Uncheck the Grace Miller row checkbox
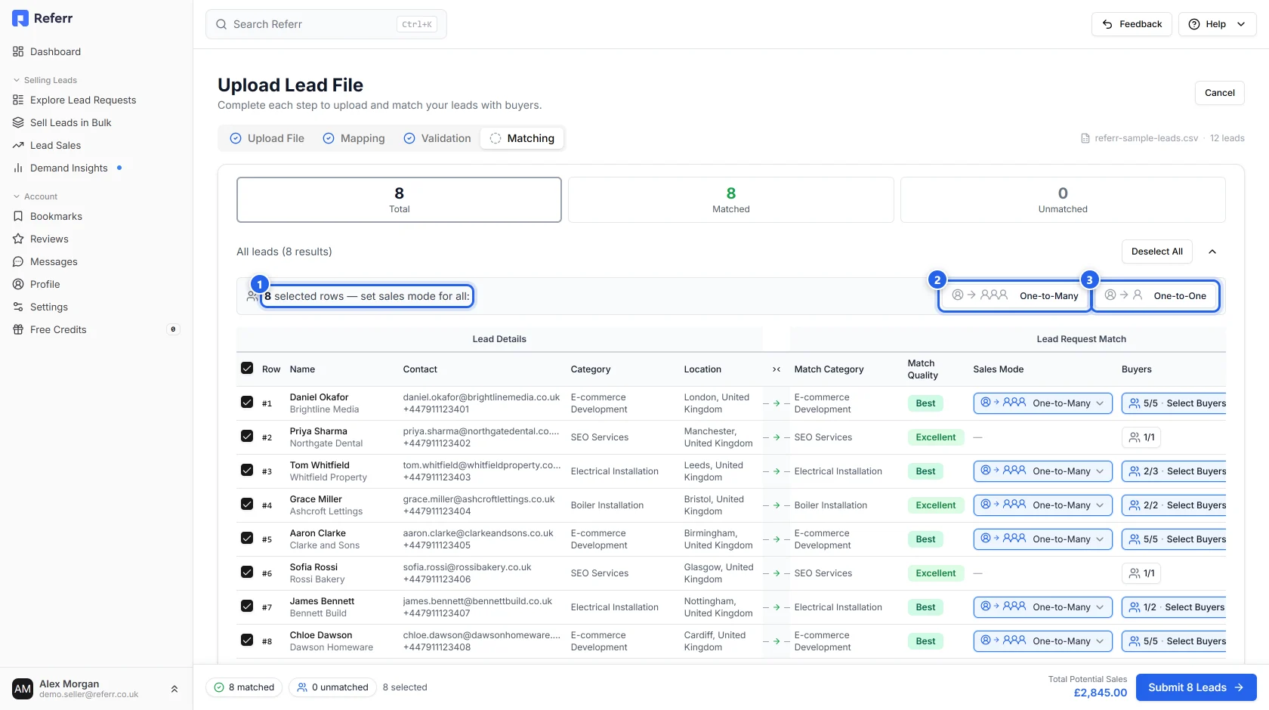Screen dimensions: 1269x710 (x=247, y=504)
